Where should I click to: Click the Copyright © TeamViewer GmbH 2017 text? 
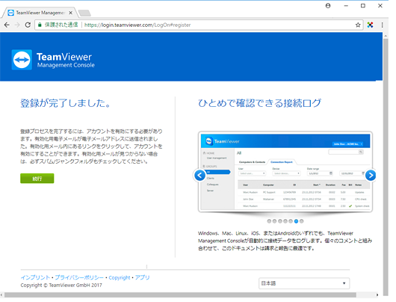pyautogui.click(x=61, y=286)
